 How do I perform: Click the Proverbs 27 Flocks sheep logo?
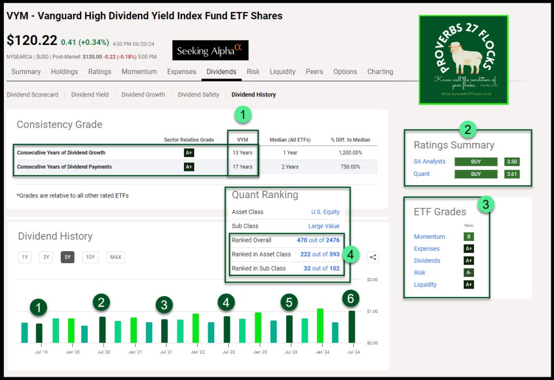pyautogui.click(x=464, y=60)
